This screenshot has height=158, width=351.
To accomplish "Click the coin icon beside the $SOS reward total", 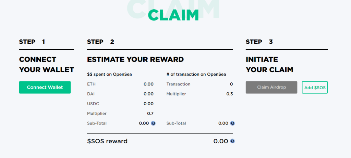I will click(x=232, y=141).
